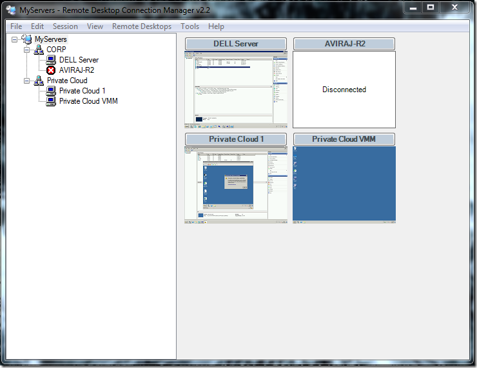477x368 pixels.
Task: Click the AVIRAJ-R2 red disconnected icon
Action: coord(51,70)
